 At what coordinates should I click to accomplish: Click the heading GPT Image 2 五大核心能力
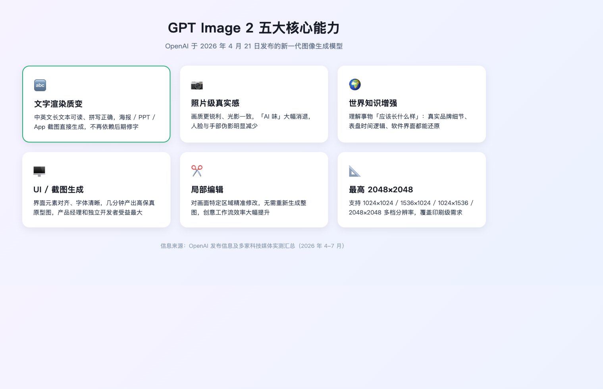tap(254, 28)
